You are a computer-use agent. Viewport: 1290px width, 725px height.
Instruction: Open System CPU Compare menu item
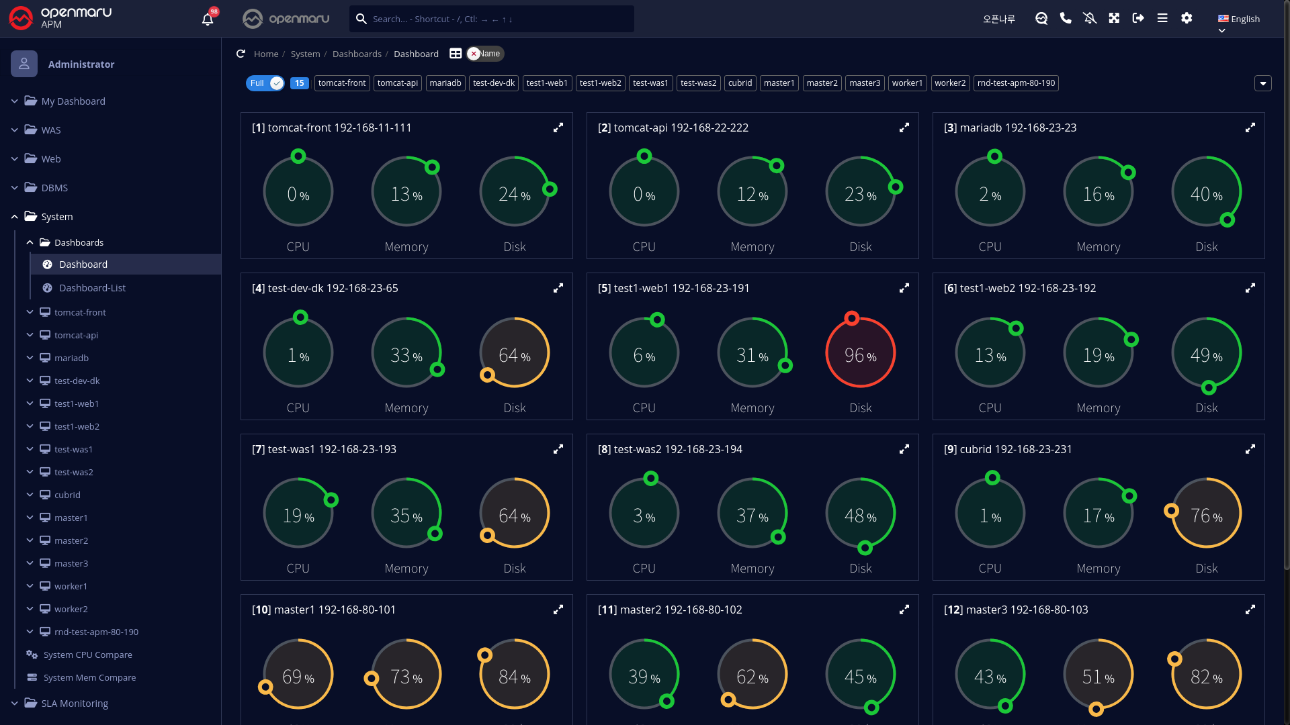(x=87, y=655)
